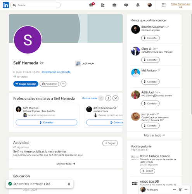Viewport: 192px width, 194px height.
Task: Click the British Fashion Council logo
Action: coord(135,158)
